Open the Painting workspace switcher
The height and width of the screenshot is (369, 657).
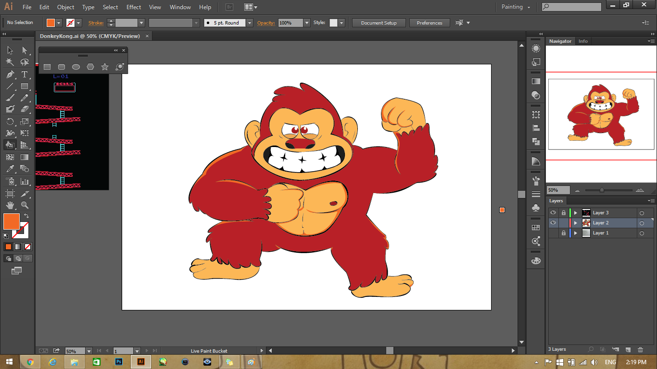pos(516,7)
